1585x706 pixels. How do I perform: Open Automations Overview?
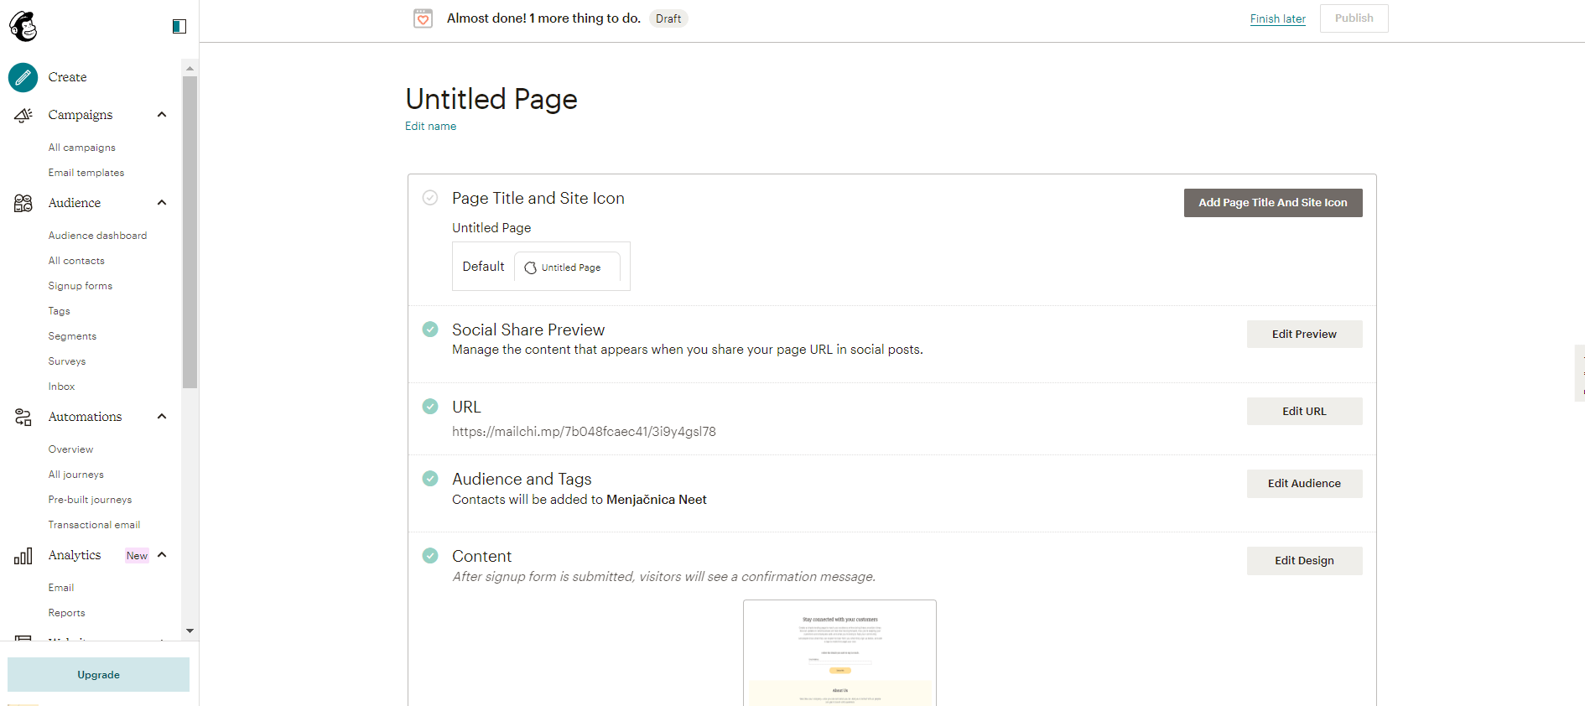[x=70, y=449]
